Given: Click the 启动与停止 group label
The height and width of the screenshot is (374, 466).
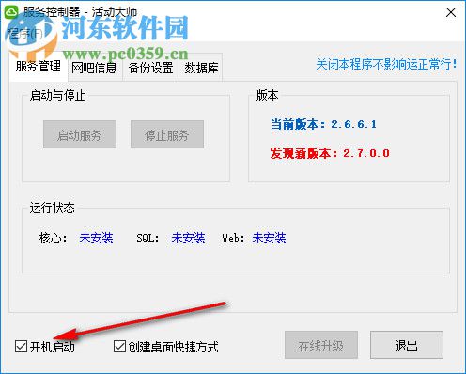Looking at the screenshot, I should tap(57, 95).
